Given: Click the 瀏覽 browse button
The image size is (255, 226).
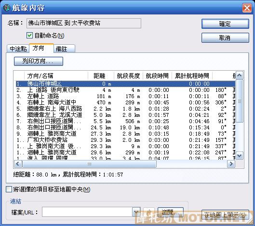Looking at the screenshot, I should point(171,212).
